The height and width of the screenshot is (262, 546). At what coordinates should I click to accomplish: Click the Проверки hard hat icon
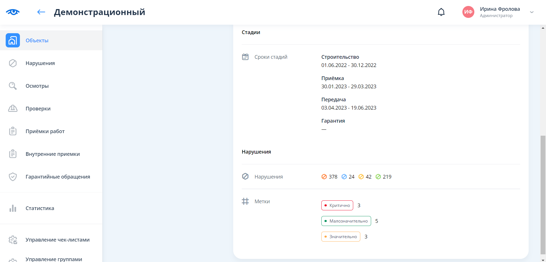pos(13,108)
